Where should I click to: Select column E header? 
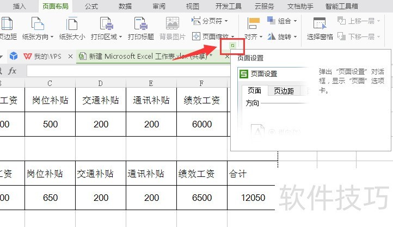coord(151,83)
